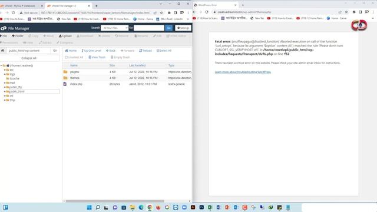Open the Windows Start menu
The image size is (377, 212).
coord(89,207)
